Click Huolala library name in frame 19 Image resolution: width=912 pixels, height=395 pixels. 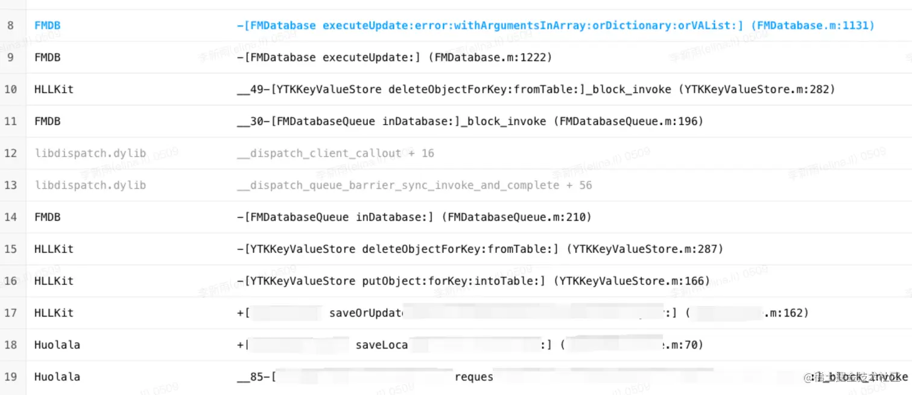pos(57,377)
